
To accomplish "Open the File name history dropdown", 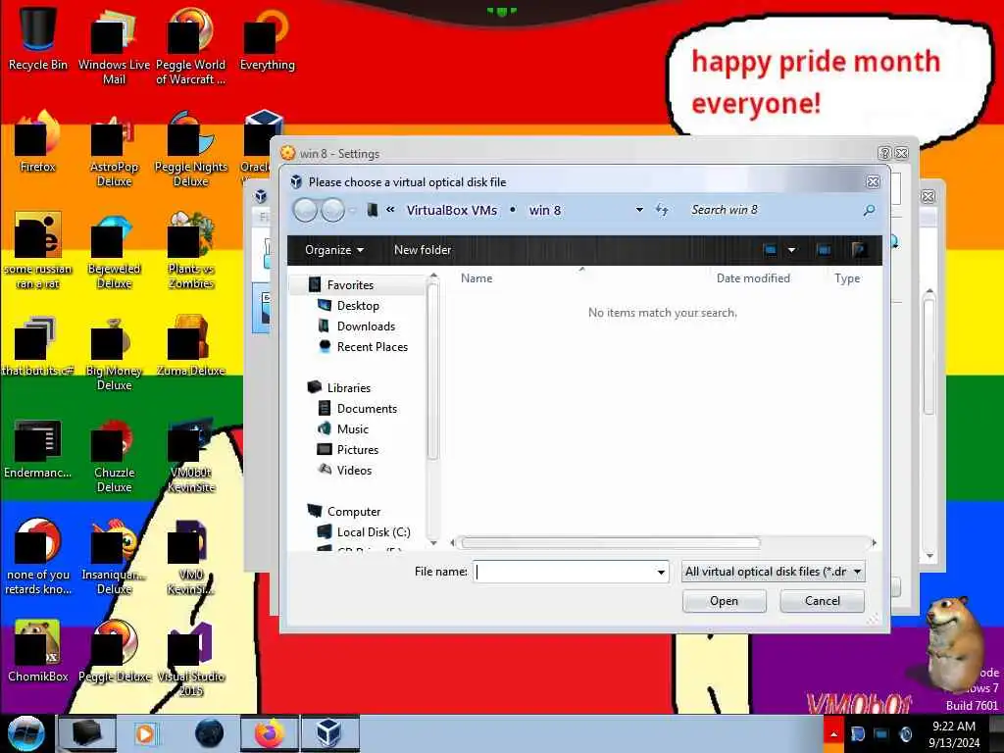I will tap(661, 572).
